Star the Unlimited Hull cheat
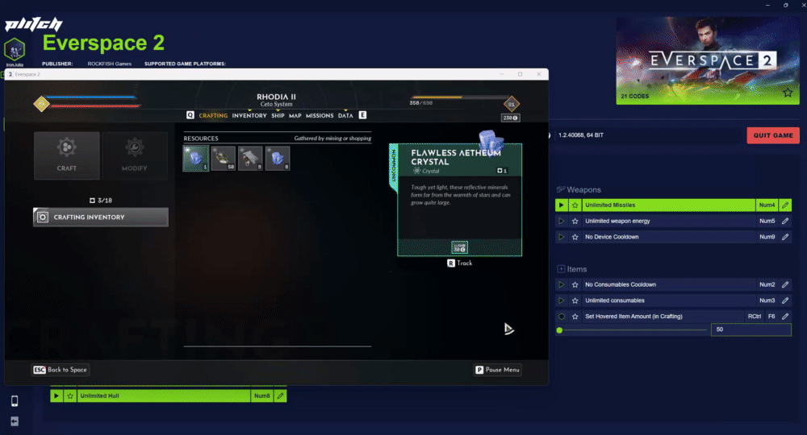The height and width of the screenshot is (435, 807). click(x=70, y=396)
